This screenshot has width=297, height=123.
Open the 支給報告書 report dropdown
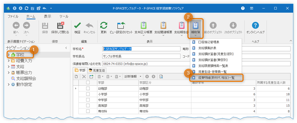pos(181,29)
